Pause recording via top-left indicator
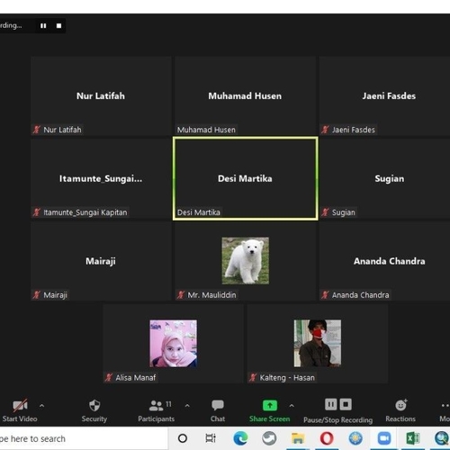 (x=43, y=26)
